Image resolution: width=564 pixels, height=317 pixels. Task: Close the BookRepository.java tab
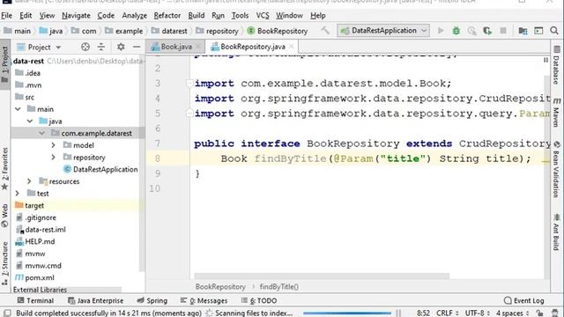292,47
